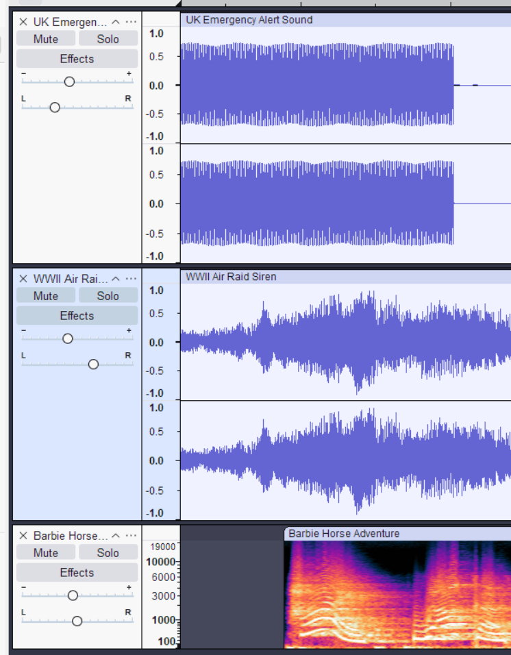The image size is (511, 655).
Task: Remove the Barbie Horse Adventure track
Action: click(23, 536)
